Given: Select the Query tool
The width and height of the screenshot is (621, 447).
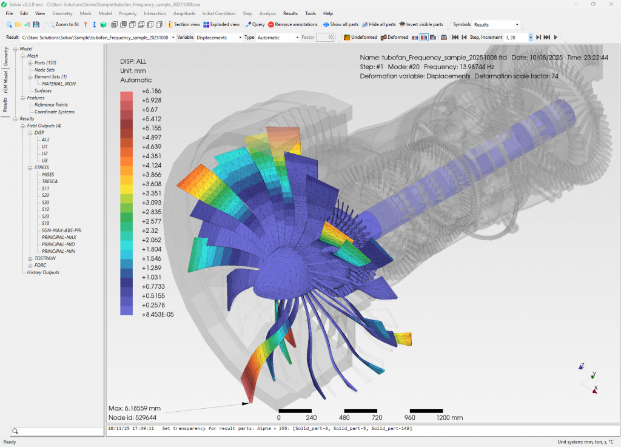Looking at the screenshot, I should [255, 25].
